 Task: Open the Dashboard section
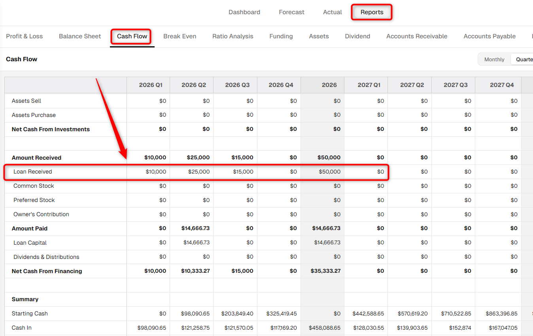coord(244,12)
